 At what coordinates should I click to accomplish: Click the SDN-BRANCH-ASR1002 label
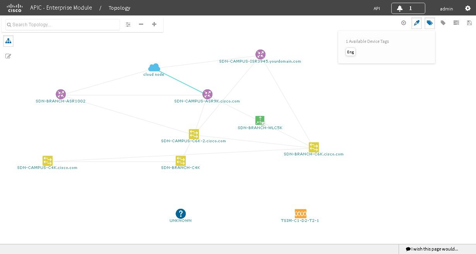[x=61, y=101]
